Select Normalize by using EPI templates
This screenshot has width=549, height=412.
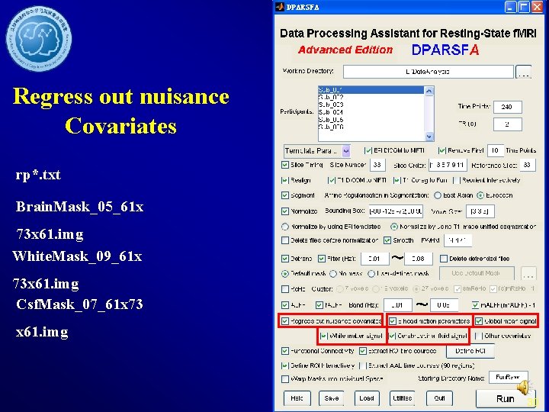285,227
